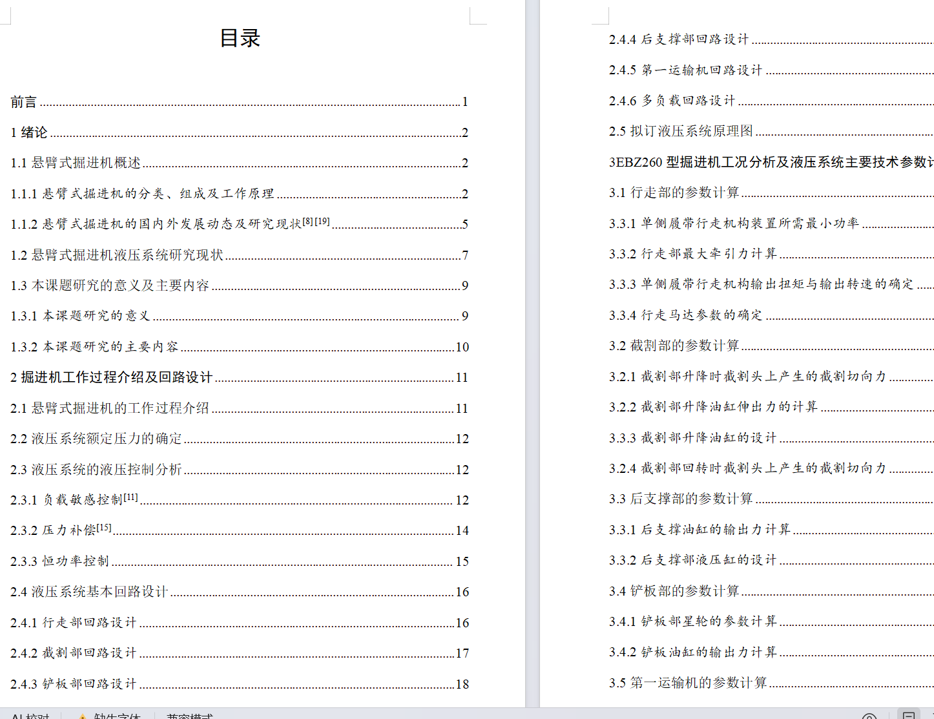Click entry 2.3.1 负载敏感控制
The width and height of the screenshot is (934, 719).
point(239,500)
